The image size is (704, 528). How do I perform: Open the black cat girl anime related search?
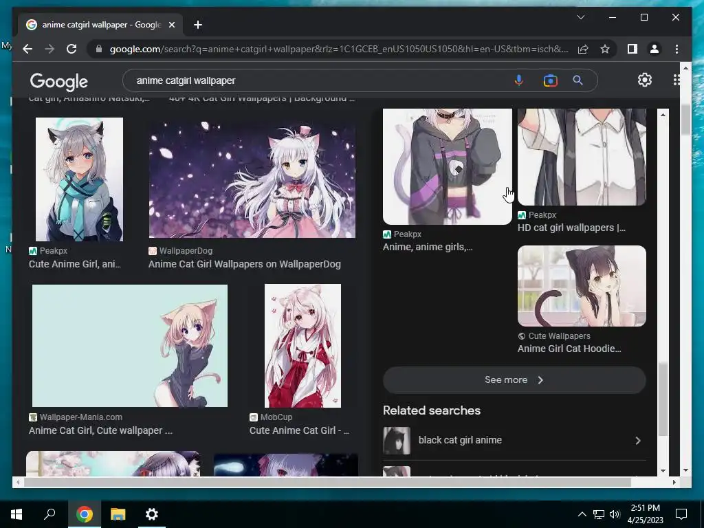[x=514, y=441]
